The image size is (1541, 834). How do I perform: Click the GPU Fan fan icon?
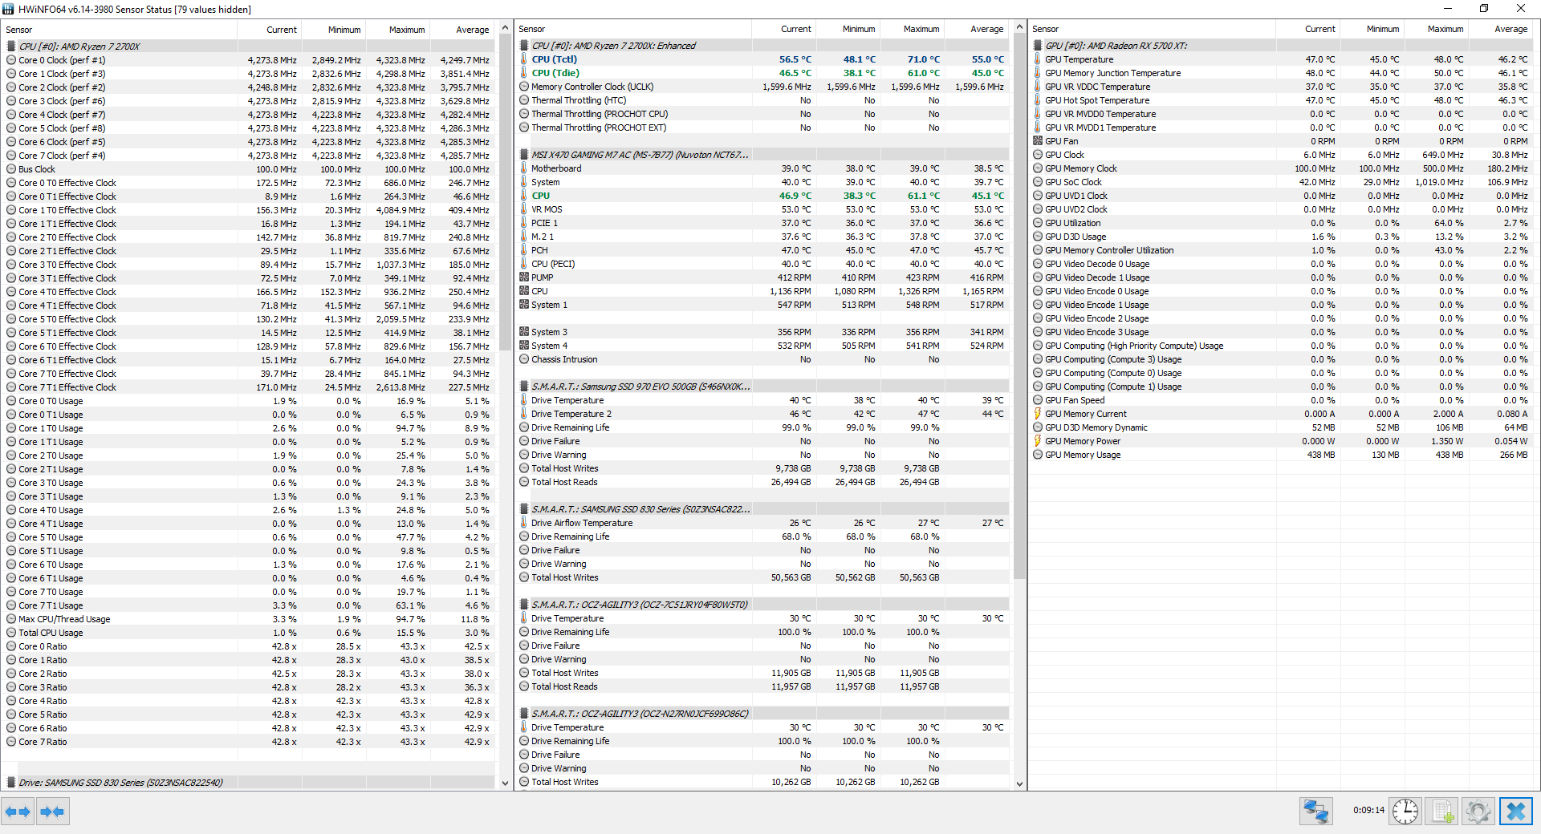(1038, 141)
